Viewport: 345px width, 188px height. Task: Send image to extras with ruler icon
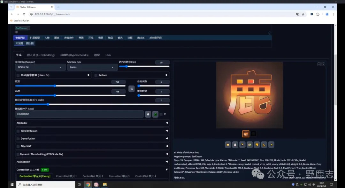pos(264,145)
